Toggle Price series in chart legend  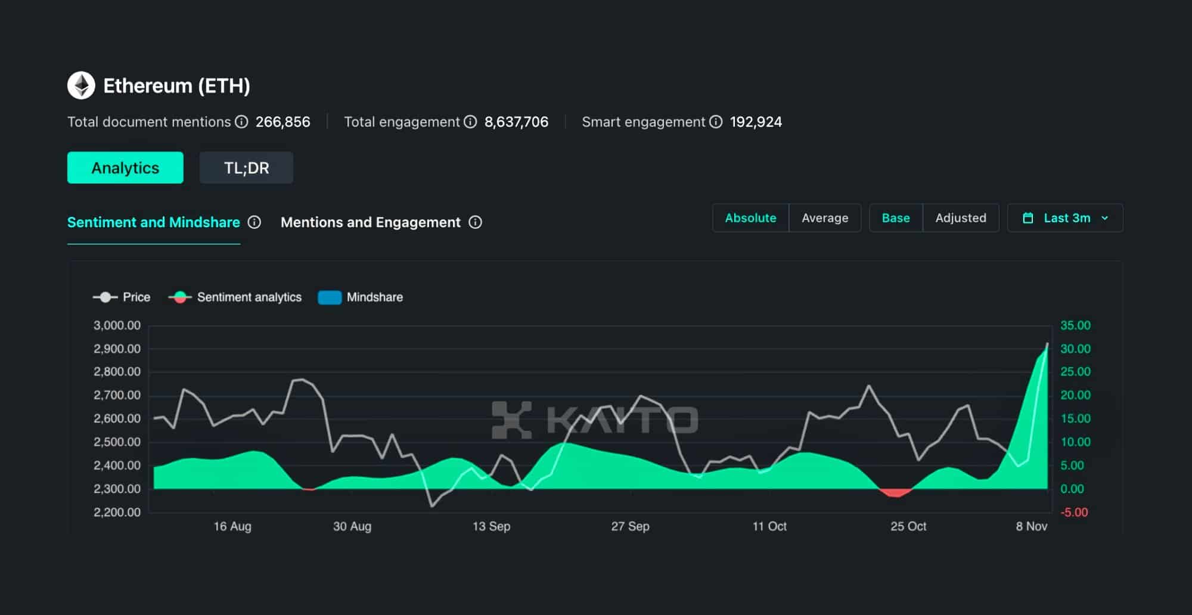(x=122, y=297)
